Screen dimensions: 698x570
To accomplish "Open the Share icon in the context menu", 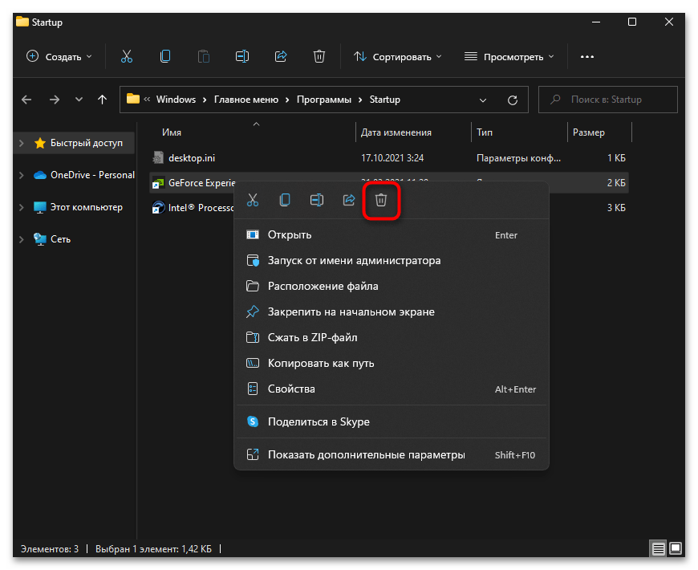I will pyautogui.click(x=349, y=200).
